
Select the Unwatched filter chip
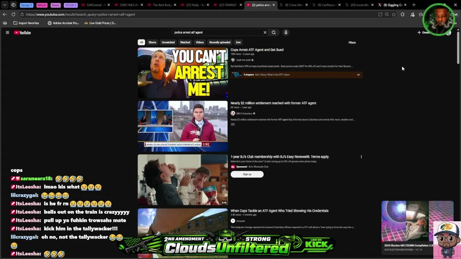(x=168, y=42)
